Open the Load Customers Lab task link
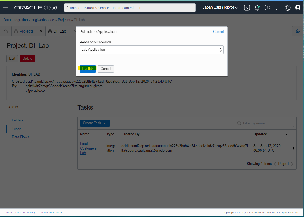The width and height of the screenshot is (304, 217). point(88,148)
